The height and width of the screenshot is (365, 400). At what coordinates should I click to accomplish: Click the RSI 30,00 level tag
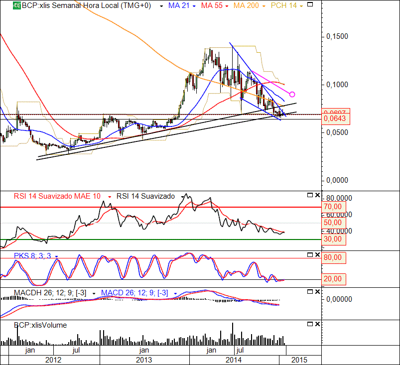[x=333, y=239]
